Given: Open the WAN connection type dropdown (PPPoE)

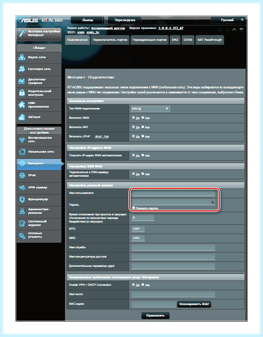Looking at the screenshot, I should click(x=150, y=109).
